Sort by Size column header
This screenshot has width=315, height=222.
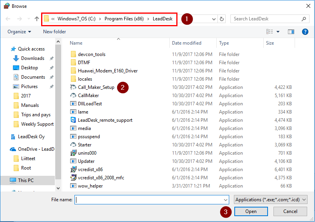[x=270, y=43]
